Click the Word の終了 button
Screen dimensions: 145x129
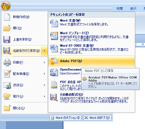tap(97, 118)
